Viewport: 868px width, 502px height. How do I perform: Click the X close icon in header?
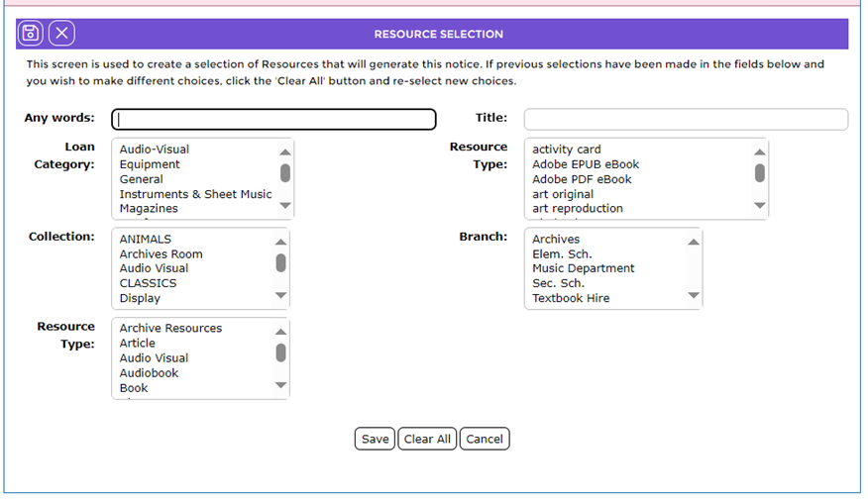(62, 34)
